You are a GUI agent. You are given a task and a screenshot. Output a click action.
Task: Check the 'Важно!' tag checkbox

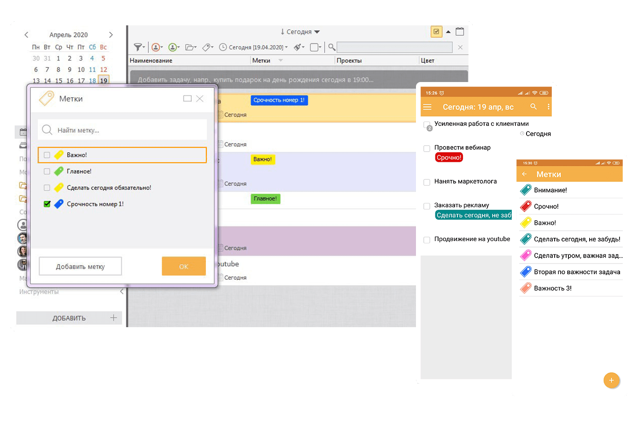click(x=47, y=155)
